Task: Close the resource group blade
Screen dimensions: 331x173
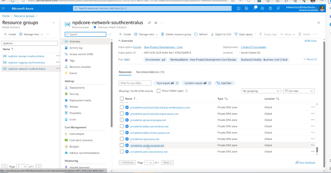Action: click(319, 23)
